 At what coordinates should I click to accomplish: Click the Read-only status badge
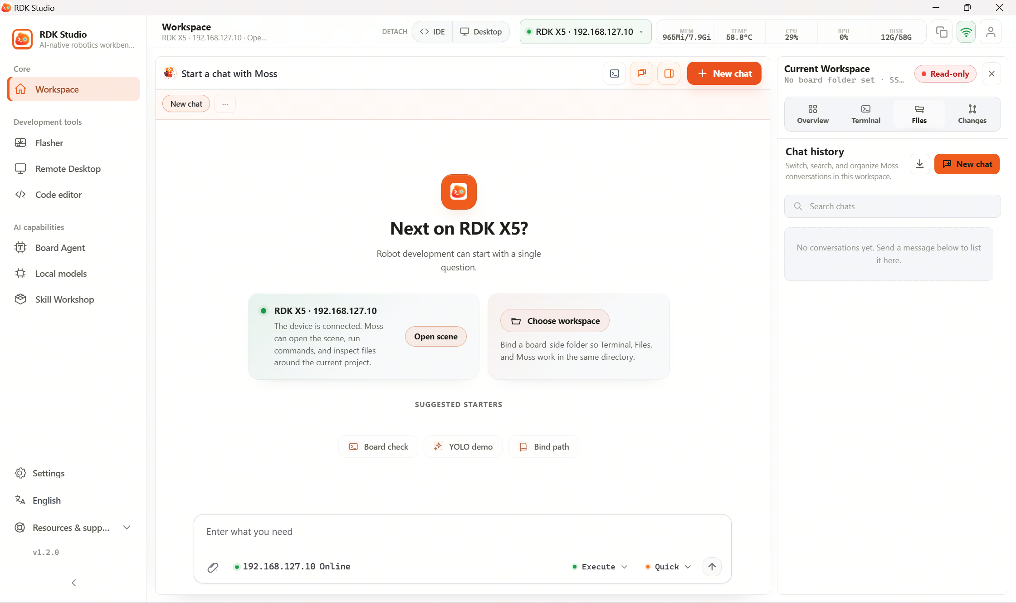coord(945,74)
